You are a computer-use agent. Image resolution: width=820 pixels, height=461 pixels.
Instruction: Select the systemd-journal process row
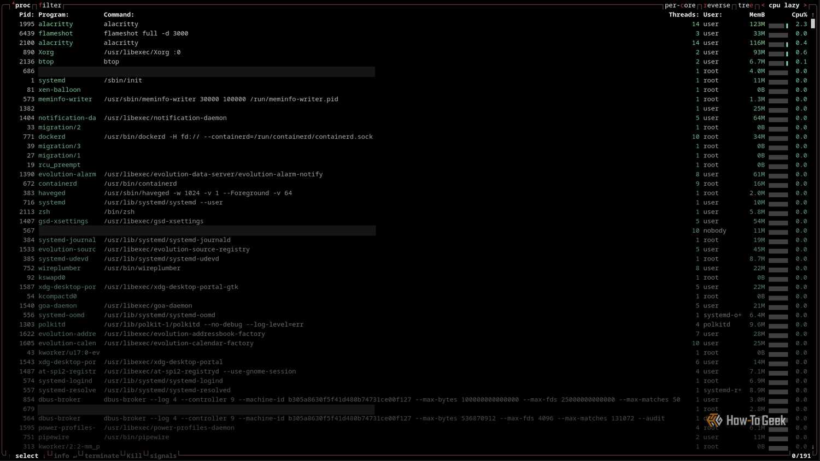coord(413,240)
